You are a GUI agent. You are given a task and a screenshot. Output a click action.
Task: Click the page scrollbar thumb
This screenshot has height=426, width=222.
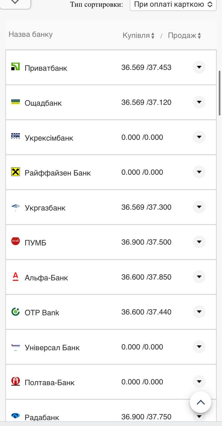(x=219, y=93)
